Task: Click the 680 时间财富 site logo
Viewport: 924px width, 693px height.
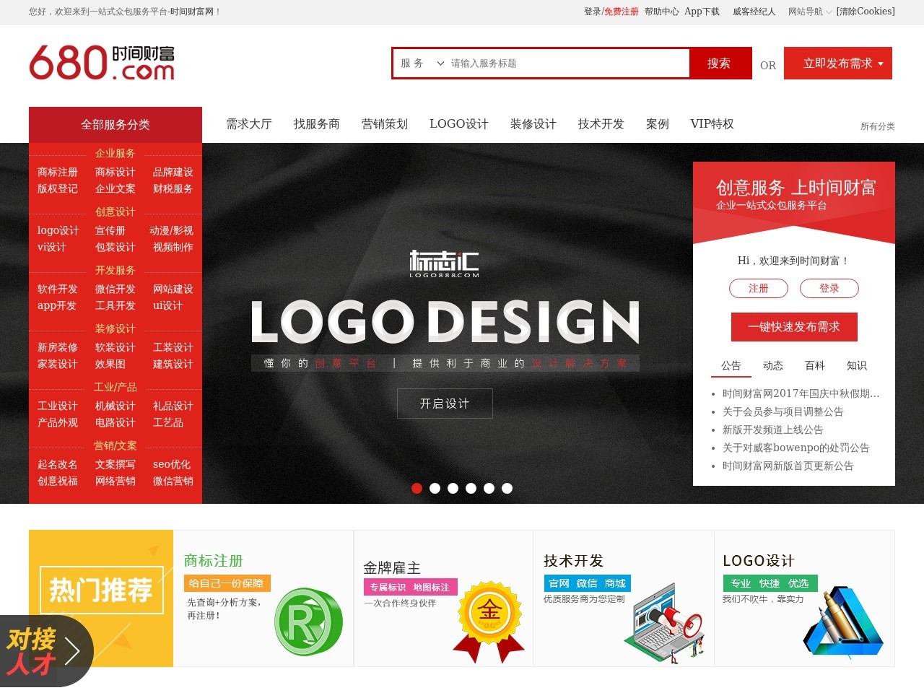Action: tap(102, 63)
